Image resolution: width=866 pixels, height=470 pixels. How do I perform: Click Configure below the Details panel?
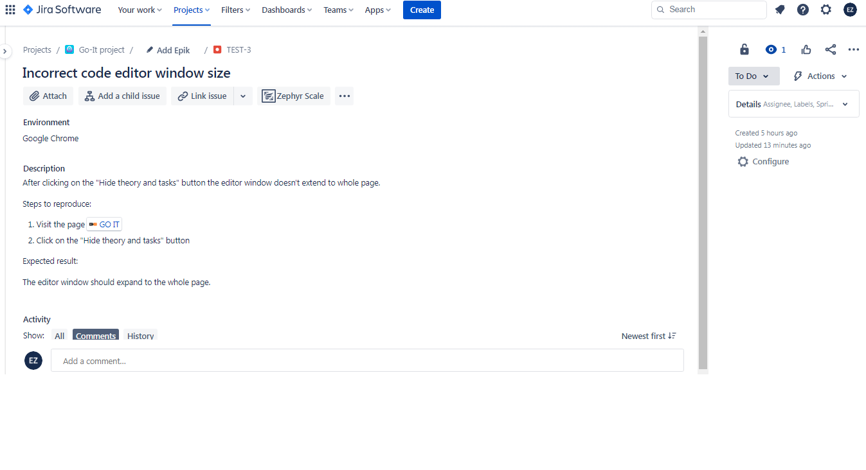(x=769, y=161)
